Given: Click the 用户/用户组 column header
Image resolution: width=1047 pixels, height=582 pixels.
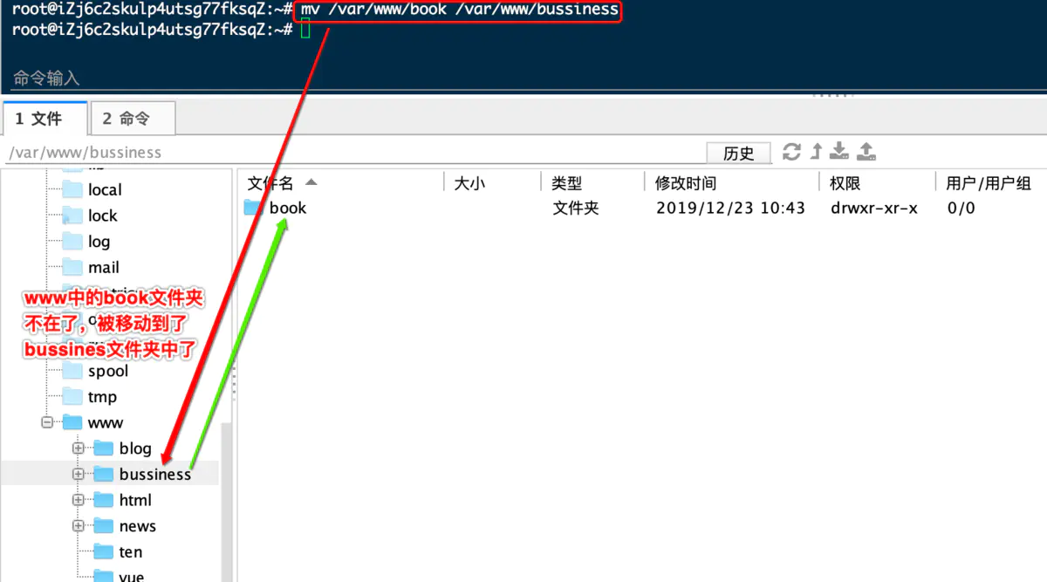Looking at the screenshot, I should pos(990,182).
